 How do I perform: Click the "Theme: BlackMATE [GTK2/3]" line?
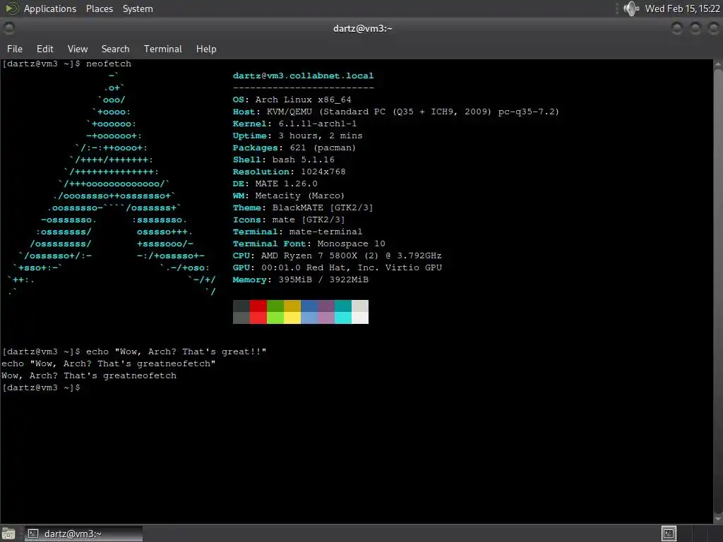tap(303, 207)
